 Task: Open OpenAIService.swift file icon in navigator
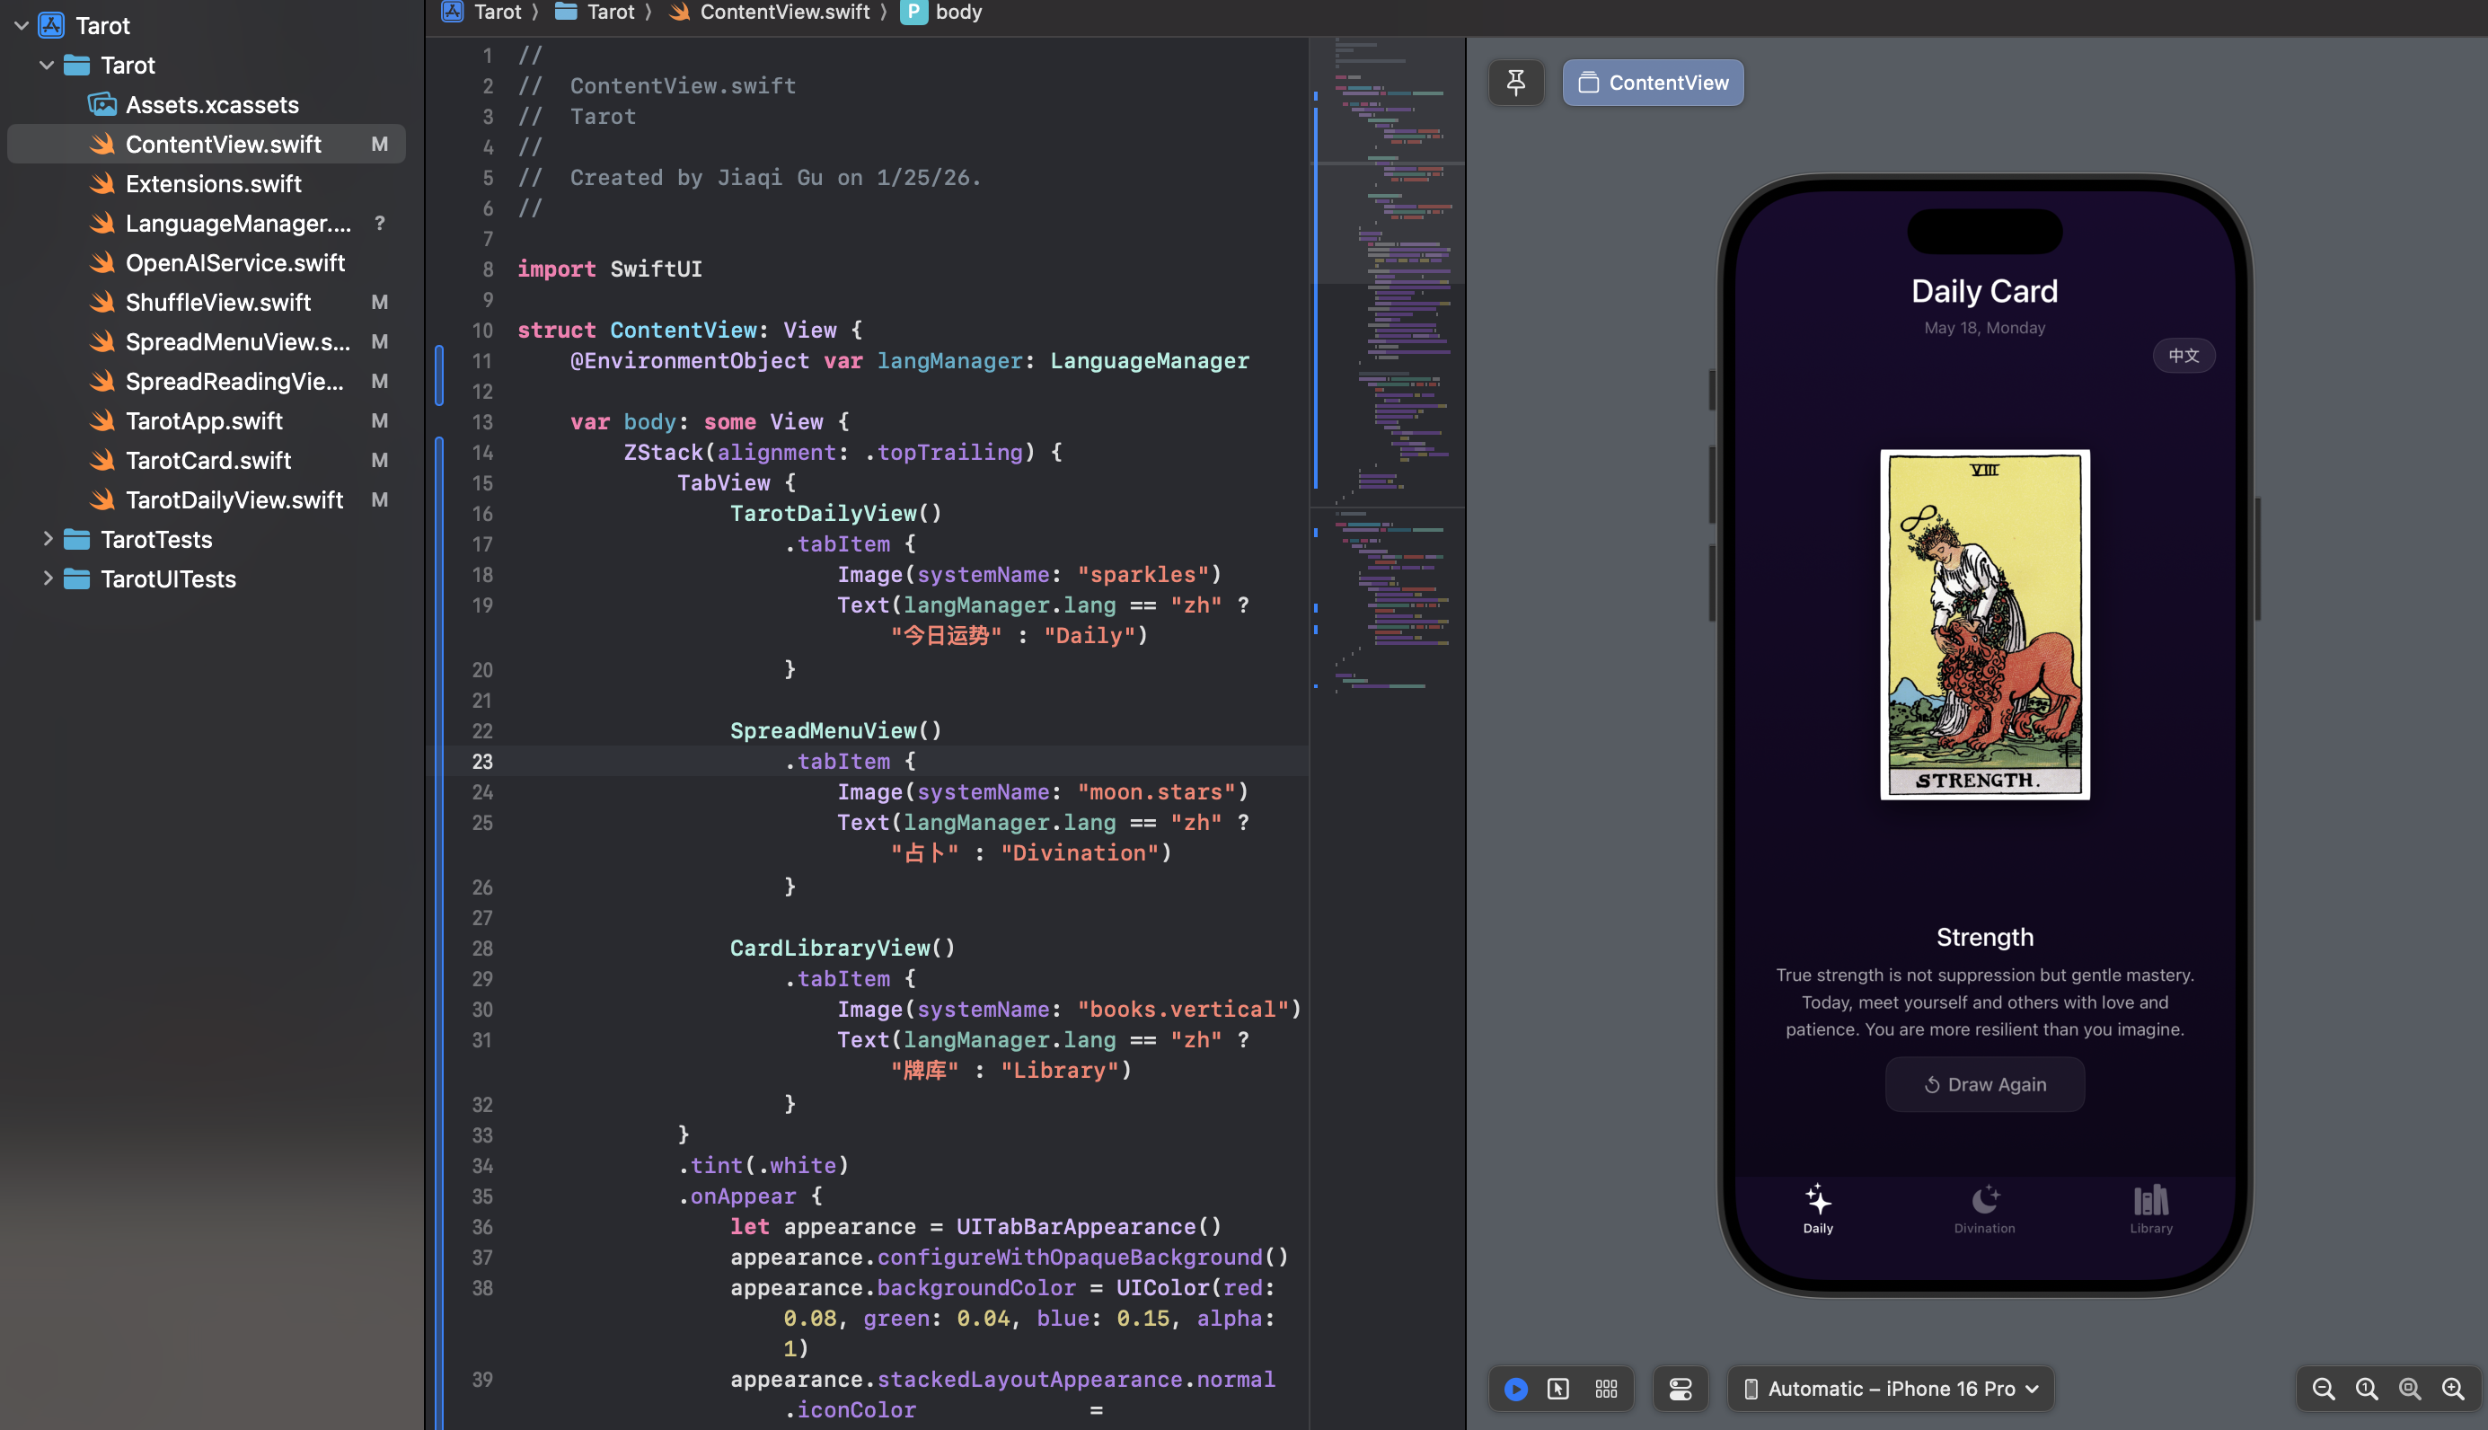pos(102,262)
